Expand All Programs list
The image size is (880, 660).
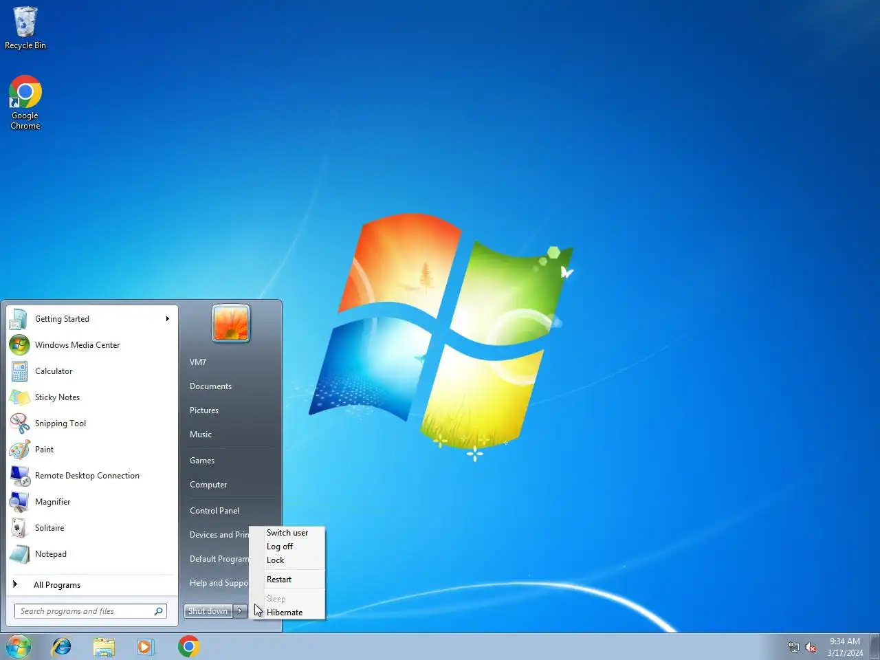click(92, 585)
